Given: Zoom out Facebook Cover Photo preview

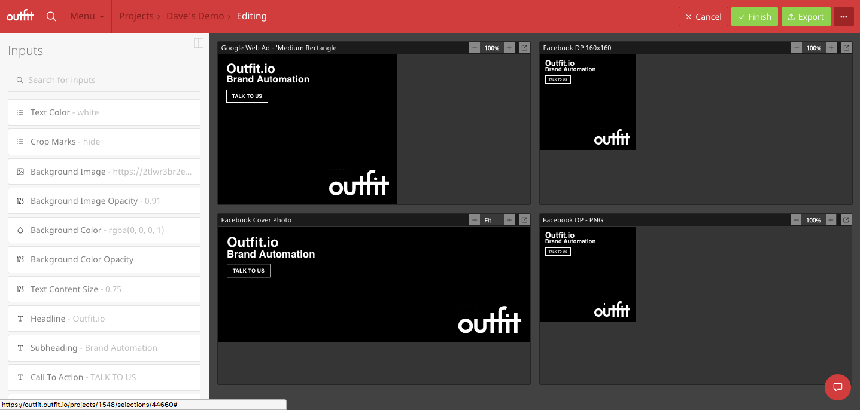Looking at the screenshot, I should click(475, 220).
